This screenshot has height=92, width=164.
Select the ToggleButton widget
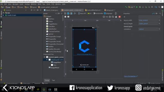pyautogui.click(x=52, y=24)
